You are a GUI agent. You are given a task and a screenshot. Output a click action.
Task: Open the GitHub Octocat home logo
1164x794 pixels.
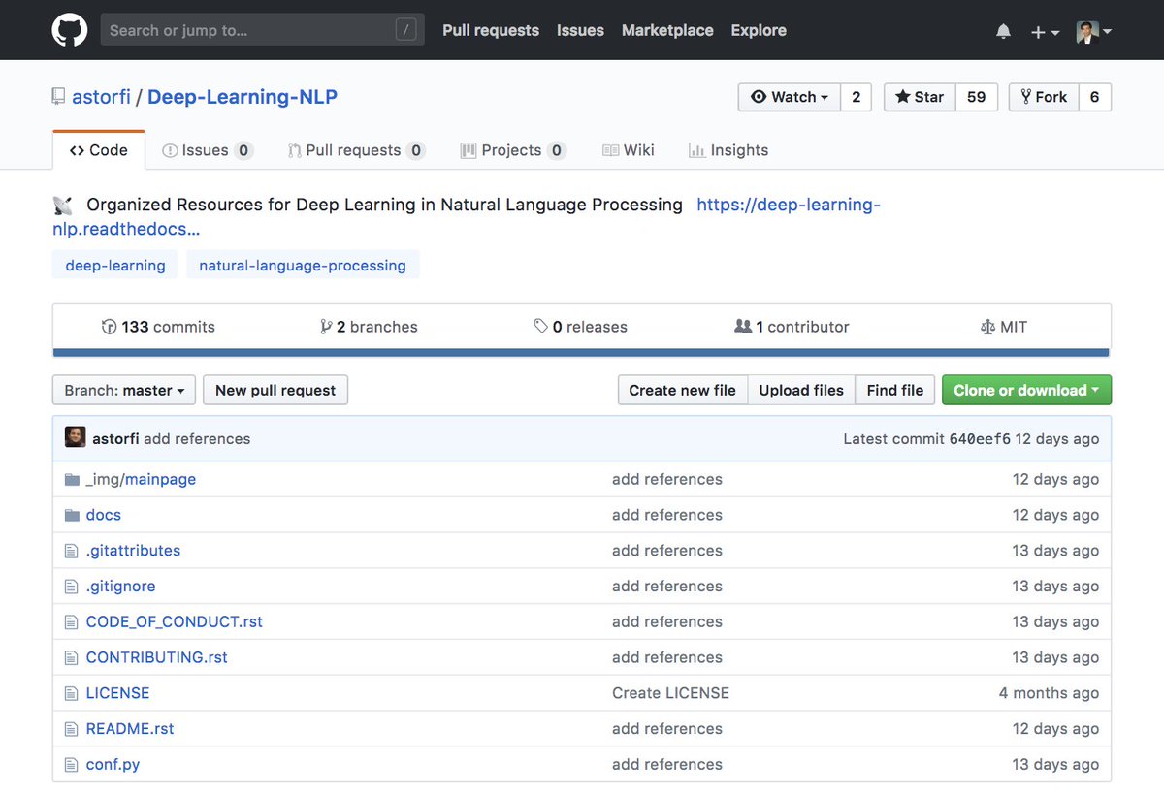pyautogui.click(x=70, y=30)
